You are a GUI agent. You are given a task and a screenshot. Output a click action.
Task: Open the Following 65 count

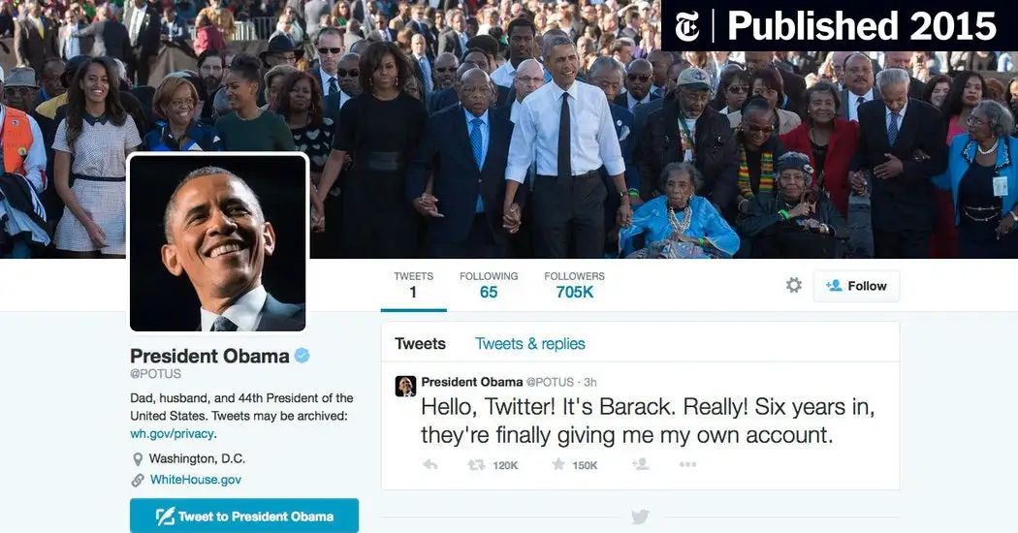click(x=489, y=285)
